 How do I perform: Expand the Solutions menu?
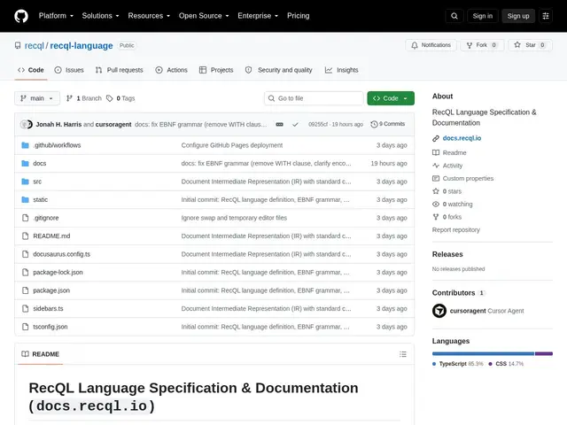click(x=100, y=16)
